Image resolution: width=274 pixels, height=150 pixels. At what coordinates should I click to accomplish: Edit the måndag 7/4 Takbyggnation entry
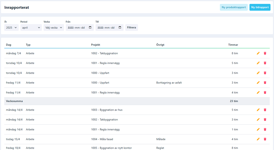258,53
